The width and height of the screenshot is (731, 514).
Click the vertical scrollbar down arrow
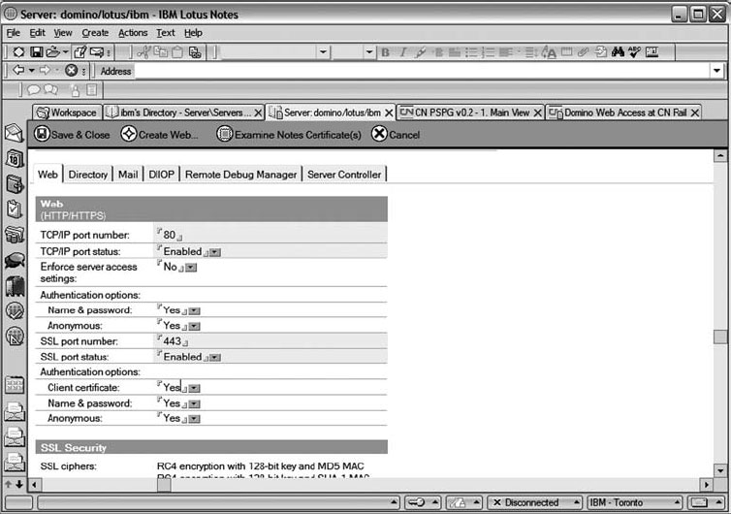(720, 470)
